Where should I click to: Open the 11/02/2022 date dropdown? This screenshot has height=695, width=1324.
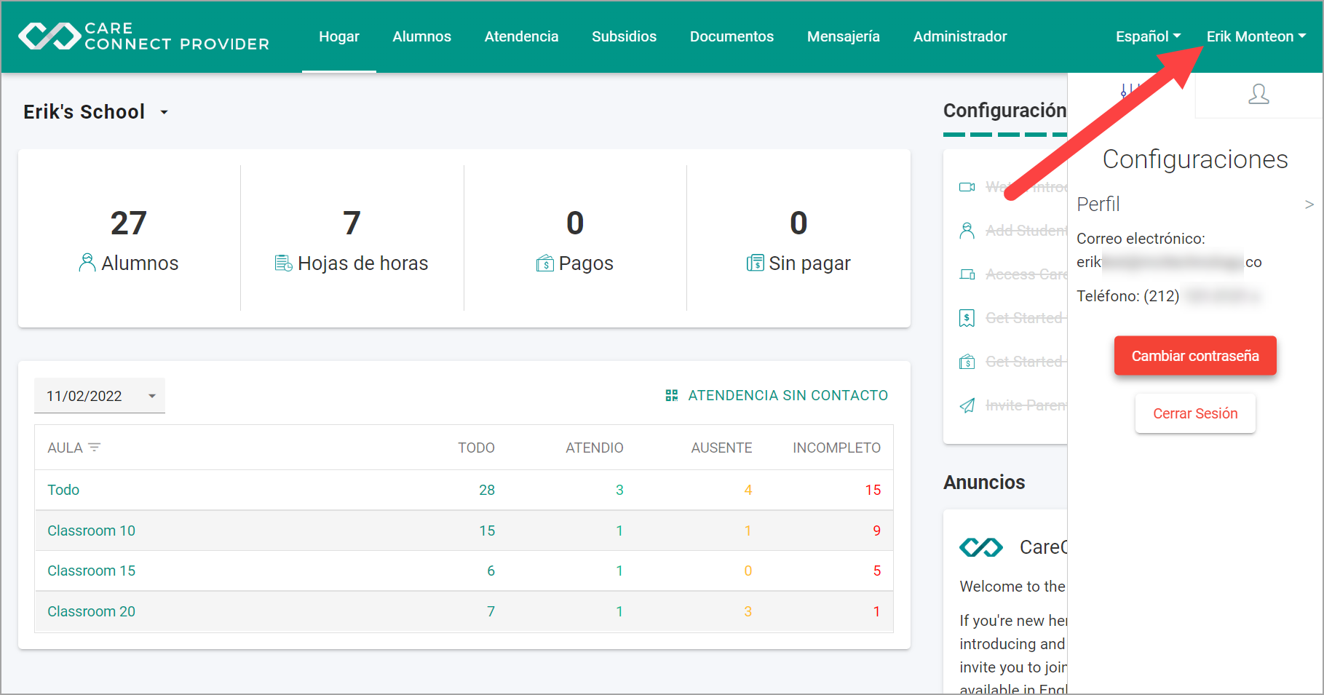click(x=100, y=396)
